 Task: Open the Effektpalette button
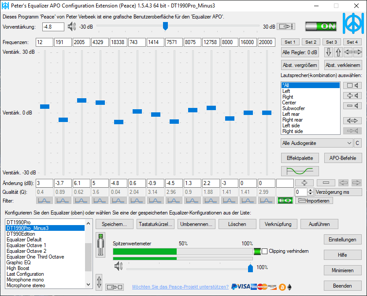(300, 158)
